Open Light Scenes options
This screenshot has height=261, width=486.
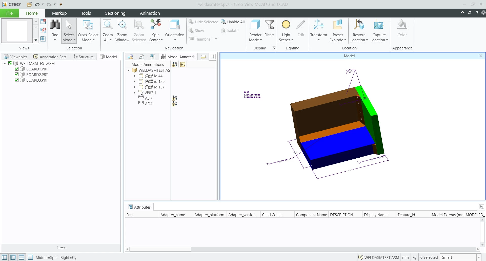286,30
